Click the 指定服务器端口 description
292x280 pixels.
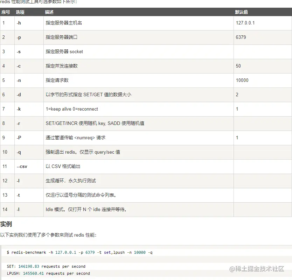point(62,37)
